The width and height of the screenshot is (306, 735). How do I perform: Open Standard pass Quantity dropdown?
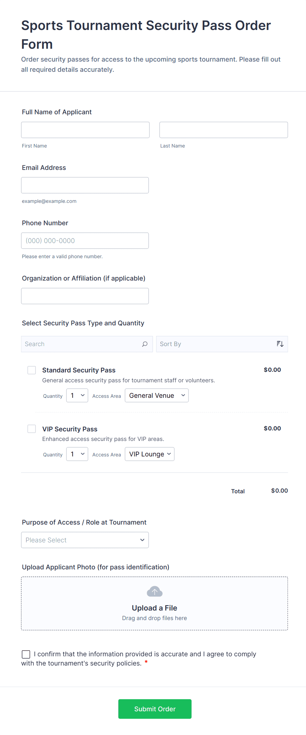[x=77, y=395]
